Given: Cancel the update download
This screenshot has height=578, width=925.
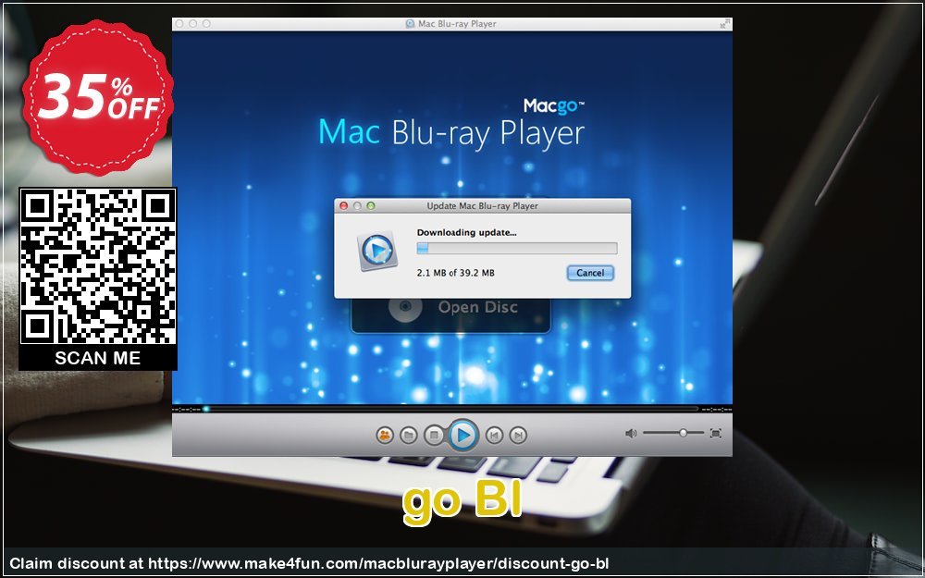Looking at the screenshot, I should [x=590, y=273].
